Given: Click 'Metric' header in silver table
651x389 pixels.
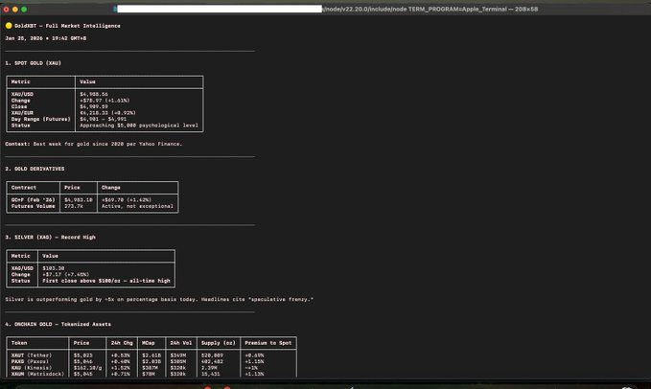Looking at the screenshot, I should (21, 256).
